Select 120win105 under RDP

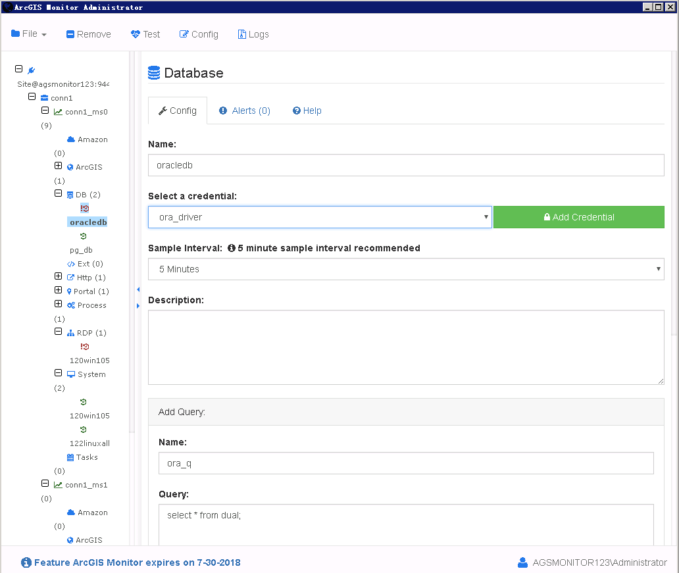pyautogui.click(x=89, y=361)
